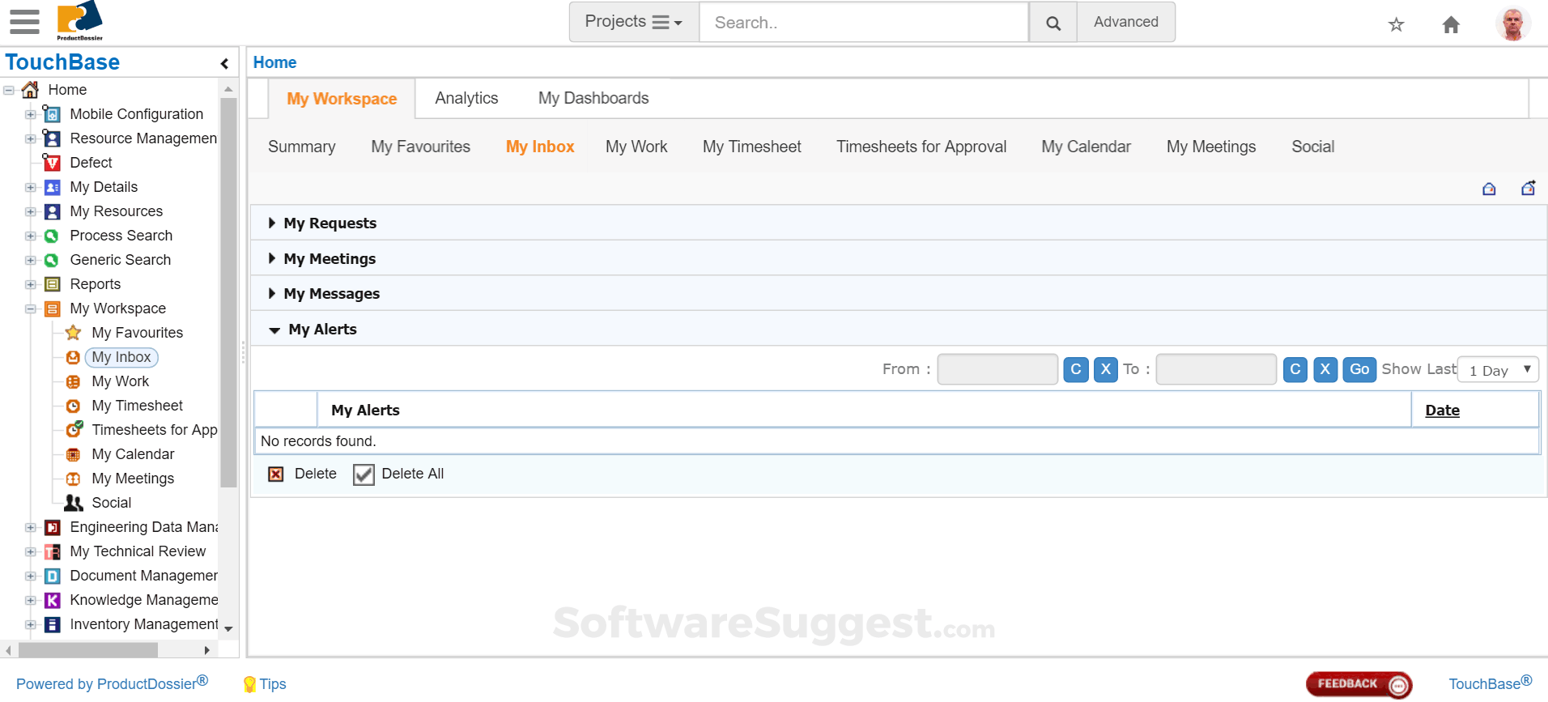Click the My Details icon

tap(52, 187)
